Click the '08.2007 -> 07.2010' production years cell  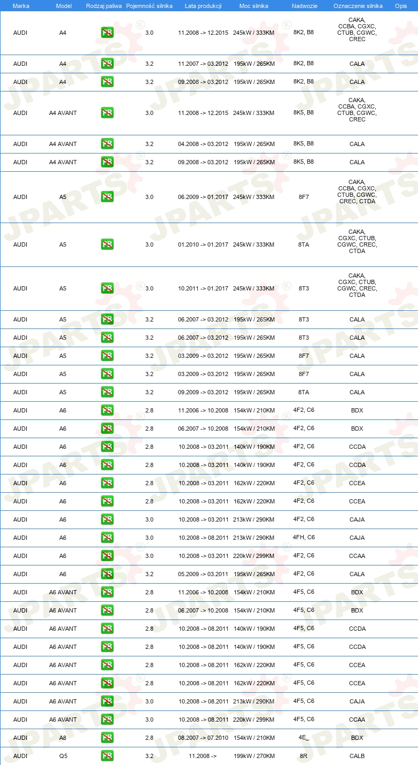tap(203, 738)
